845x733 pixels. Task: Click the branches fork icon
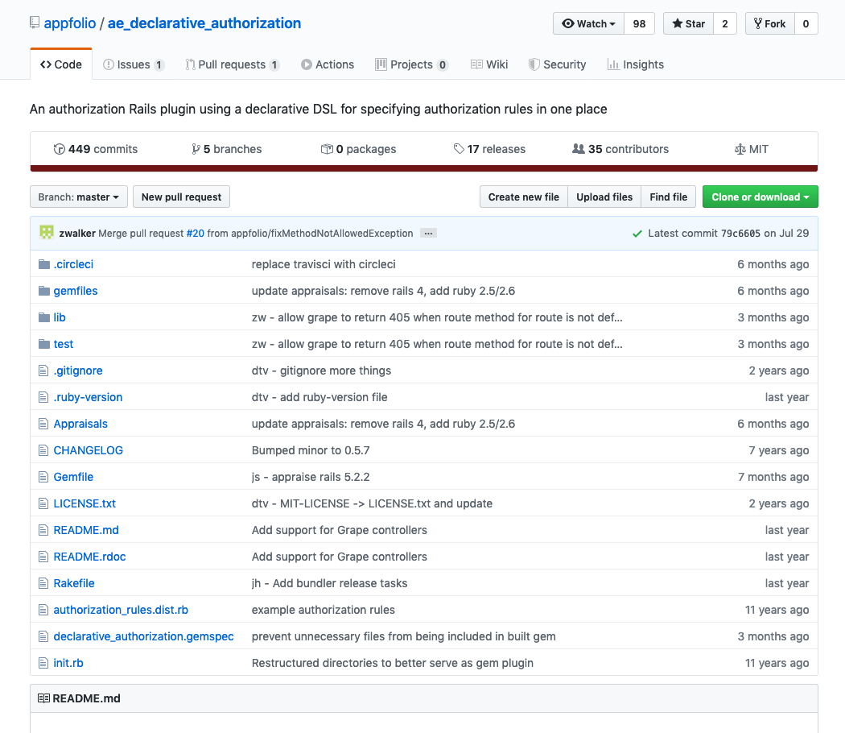tap(196, 149)
